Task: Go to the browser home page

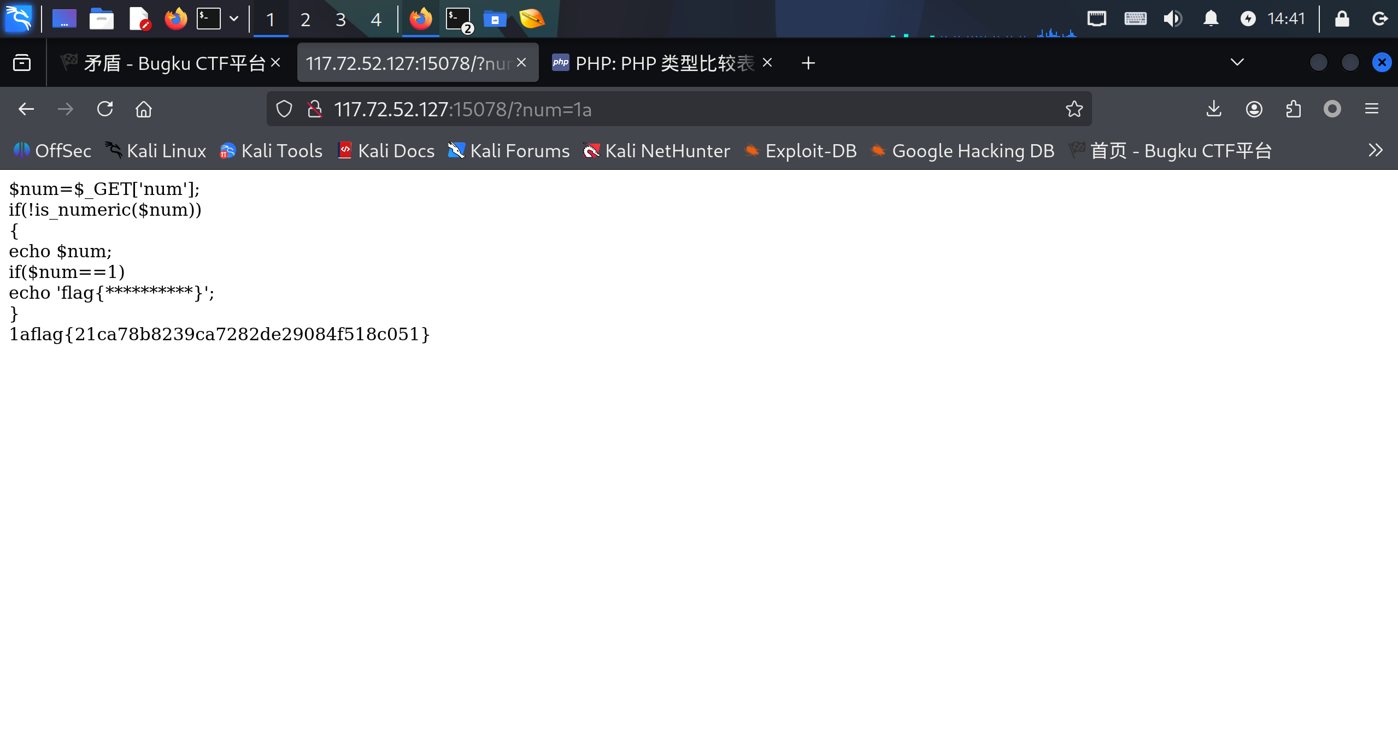Action: (144, 109)
